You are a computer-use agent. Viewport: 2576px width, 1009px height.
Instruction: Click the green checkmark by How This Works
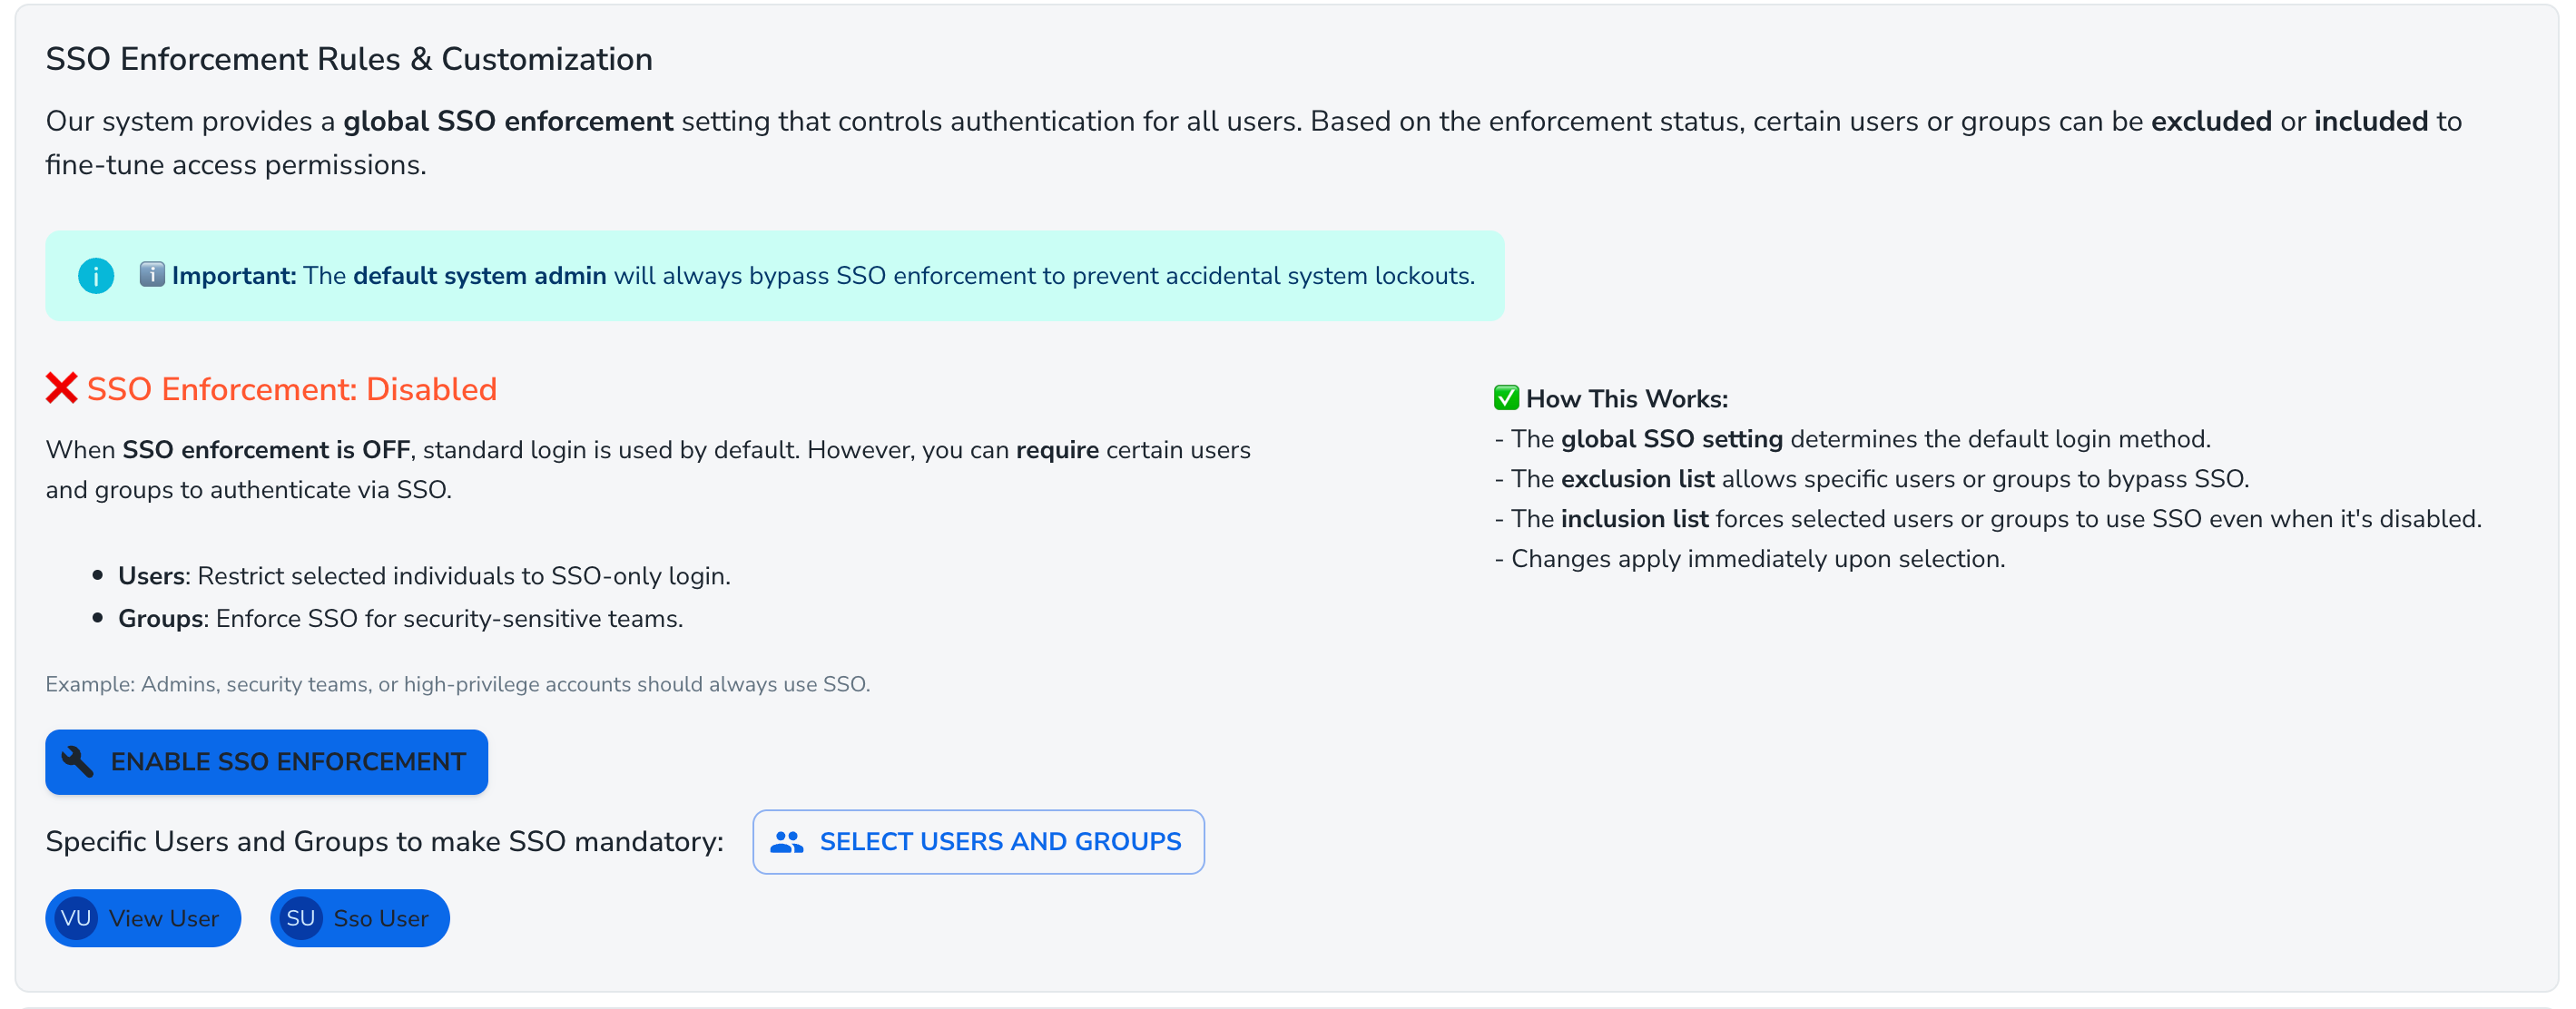(x=1506, y=398)
